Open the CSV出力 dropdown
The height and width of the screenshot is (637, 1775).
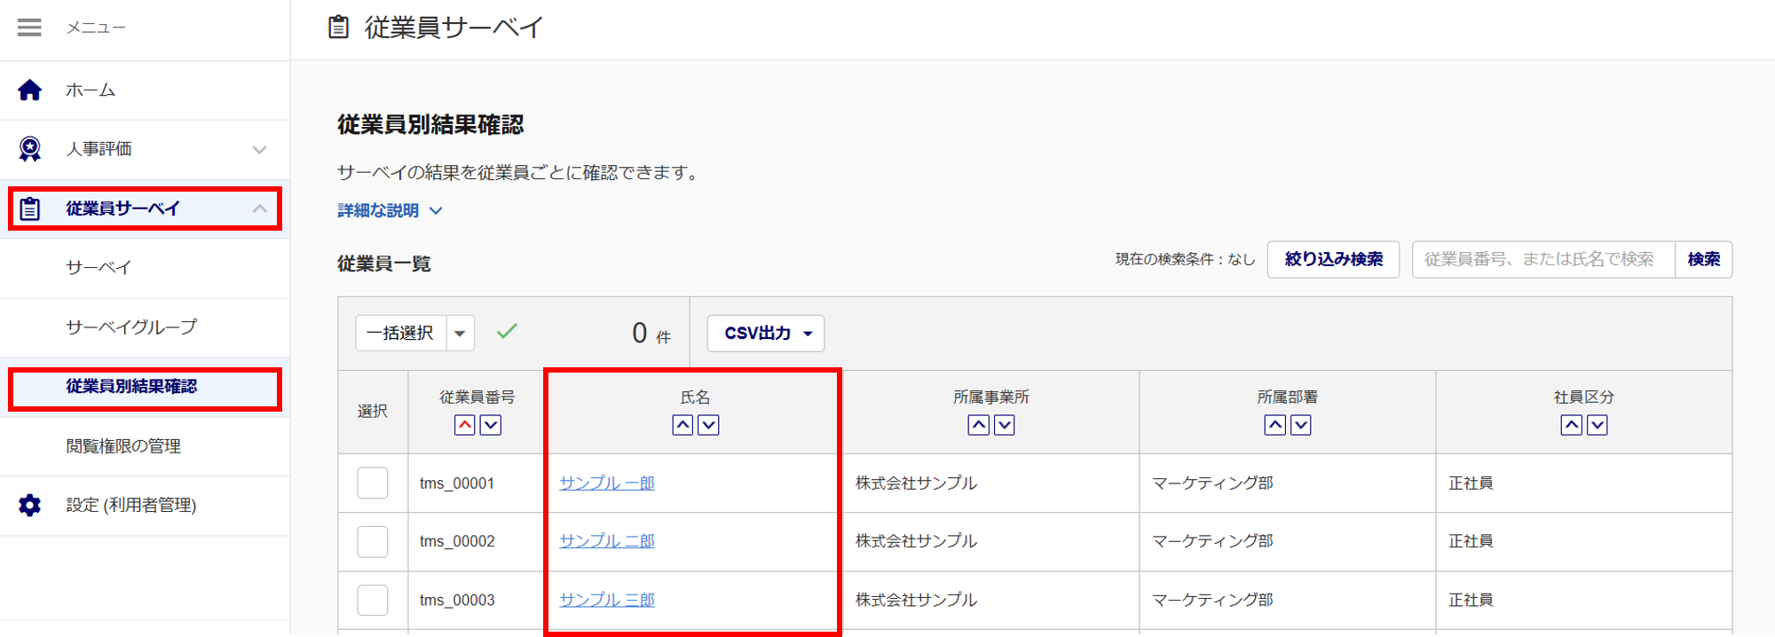click(766, 334)
